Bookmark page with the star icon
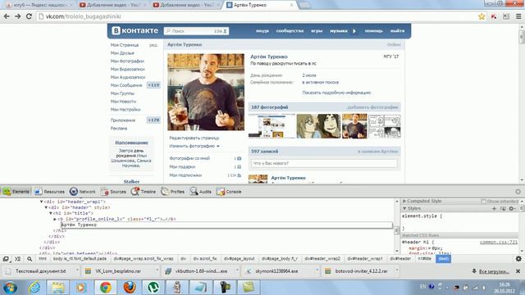The image size is (525, 295). [482, 16]
